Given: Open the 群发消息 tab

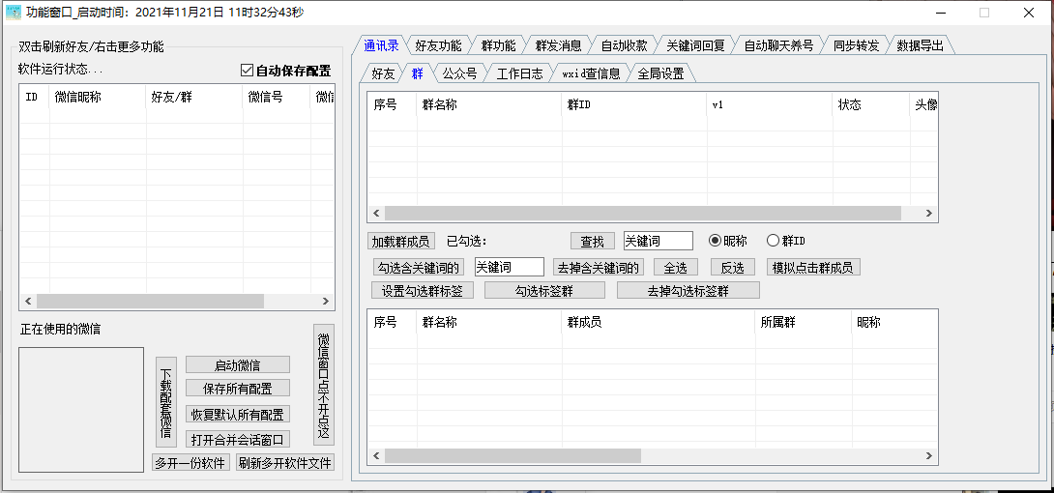Looking at the screenshot, I should pyautogui.click(x=558, y=45).
